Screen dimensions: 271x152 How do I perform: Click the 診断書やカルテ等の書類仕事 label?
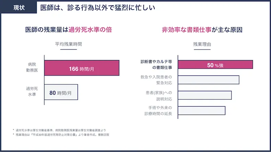[x=156, y=65]
